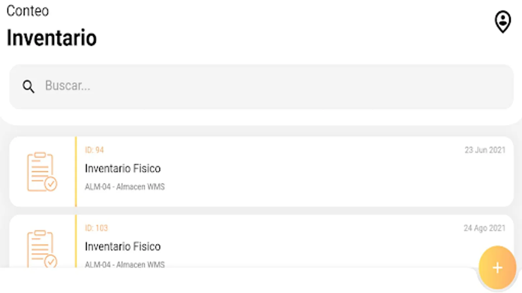Click the white bottom bar

[x=228, y=281]
